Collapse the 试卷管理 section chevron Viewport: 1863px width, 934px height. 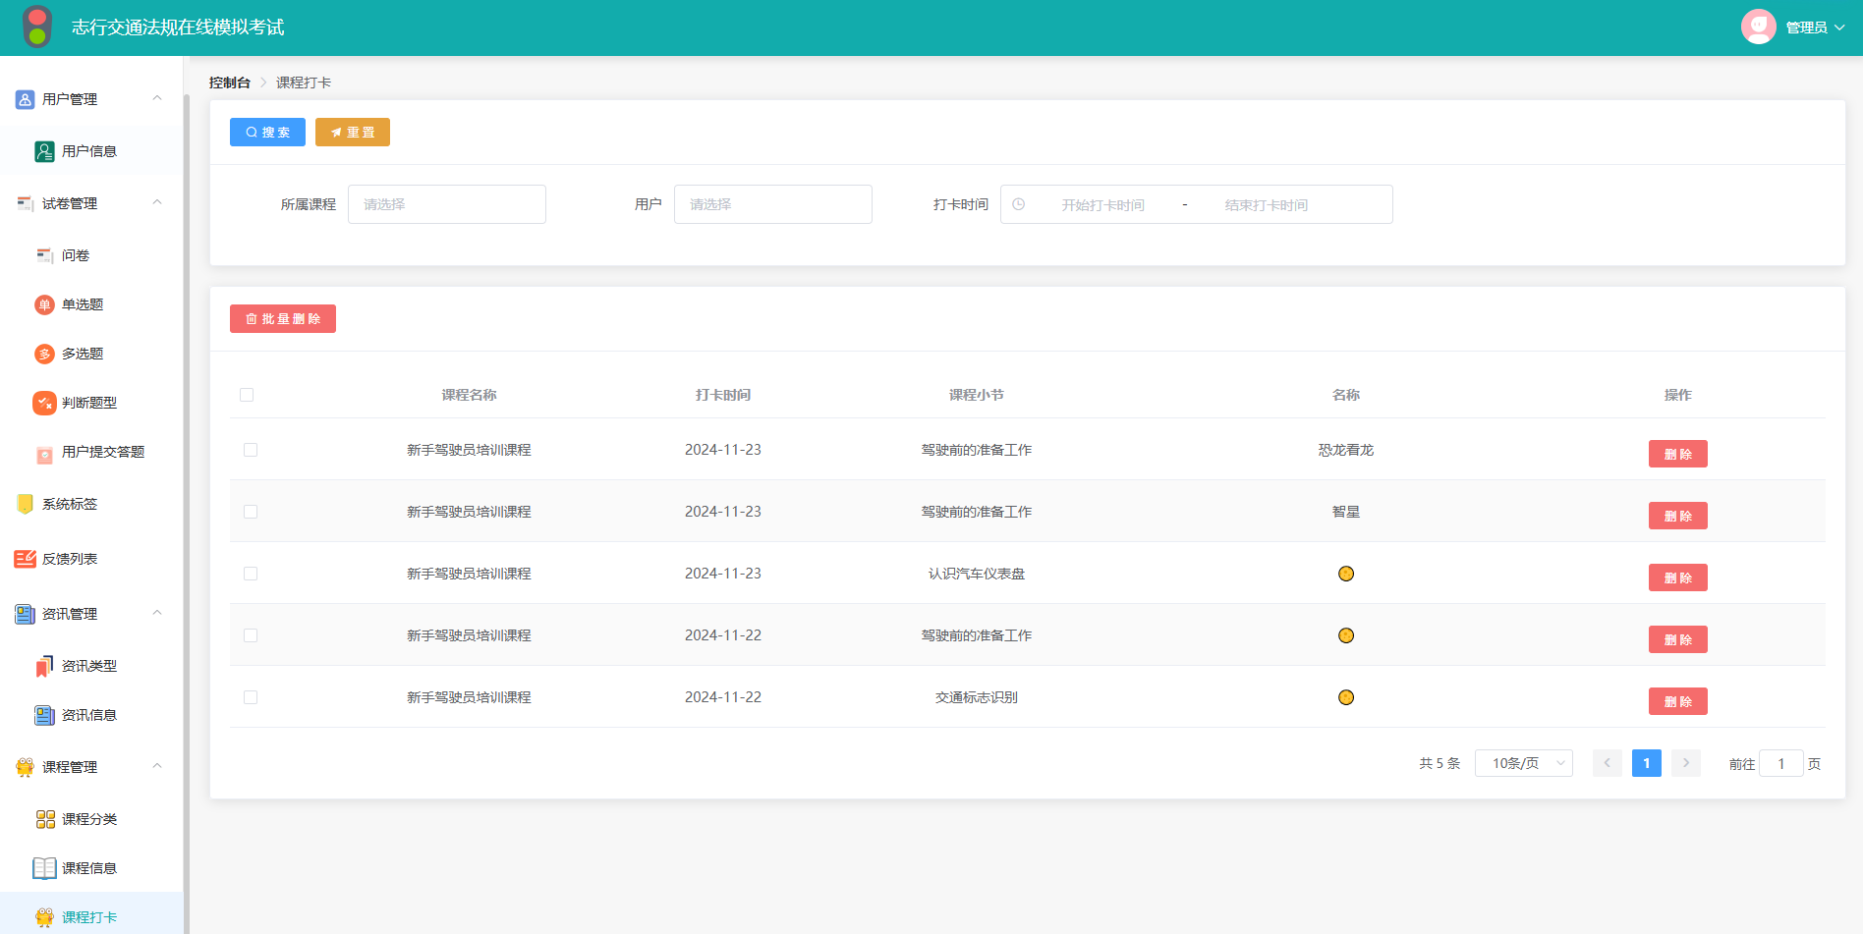pyautogui.click(x=157, y=202)
